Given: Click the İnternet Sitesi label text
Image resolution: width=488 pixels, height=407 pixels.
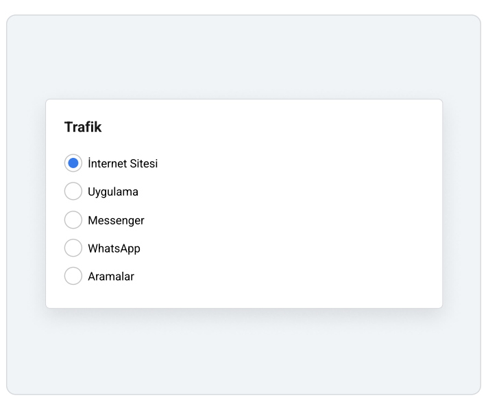Looking at the screenshot, I should pos(123,163).
